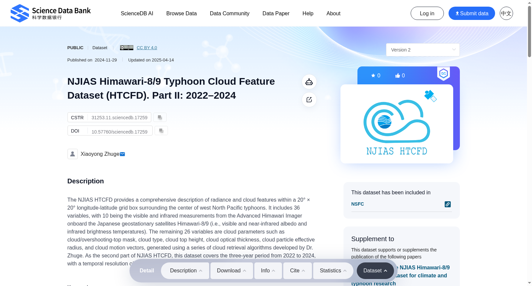Click the Creative Commons license badge
This screenshot has height=286, width=532.
[x=127, y=48]
